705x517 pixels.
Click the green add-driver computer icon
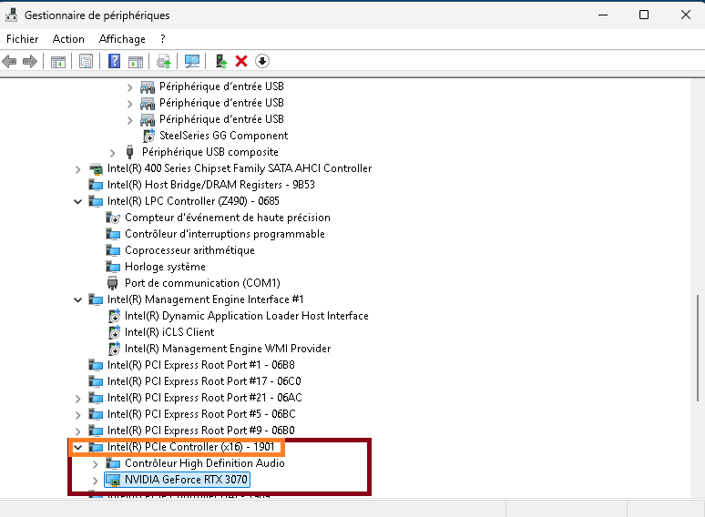[220, 61]
